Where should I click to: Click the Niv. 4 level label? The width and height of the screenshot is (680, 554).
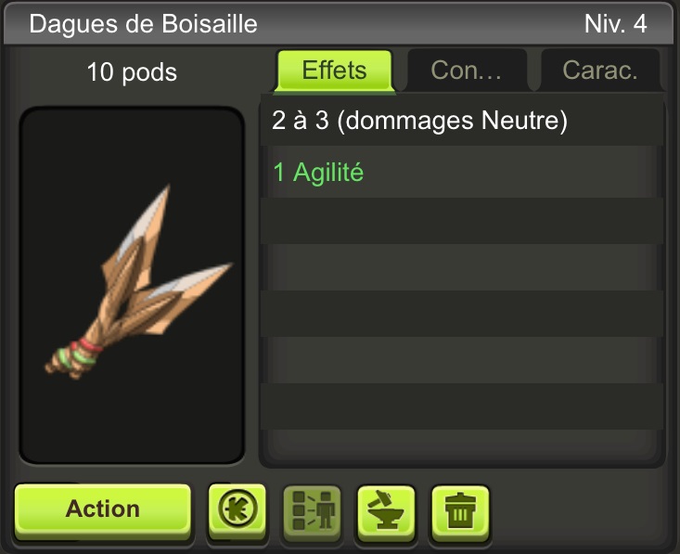click(615, 23)
